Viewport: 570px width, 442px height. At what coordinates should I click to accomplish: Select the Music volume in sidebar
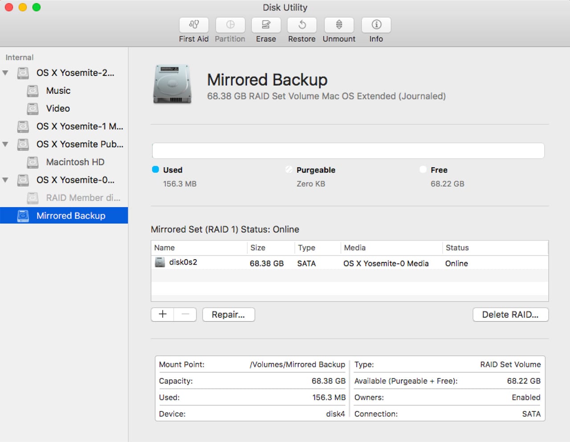click(58, 91)
